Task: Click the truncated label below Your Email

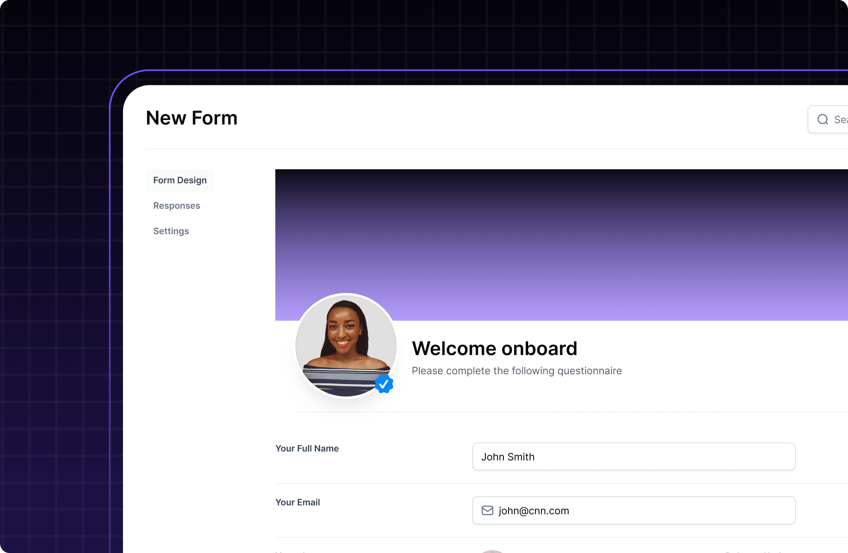Action: pos(290,552)
